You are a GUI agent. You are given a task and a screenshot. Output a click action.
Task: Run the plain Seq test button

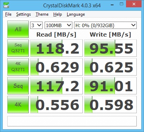tap(18, 86)
